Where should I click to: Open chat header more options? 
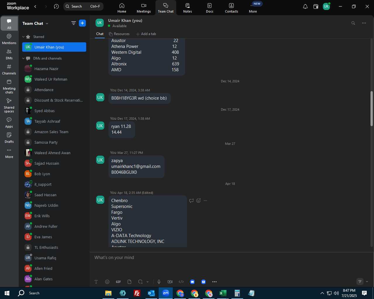coord(364,23)
